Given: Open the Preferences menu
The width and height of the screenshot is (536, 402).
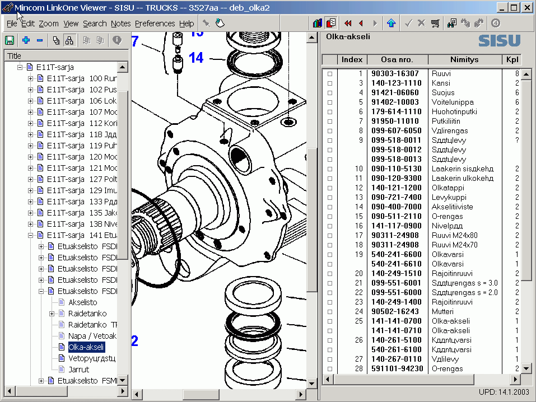Looking at the screenshot, I should point(155,24).
